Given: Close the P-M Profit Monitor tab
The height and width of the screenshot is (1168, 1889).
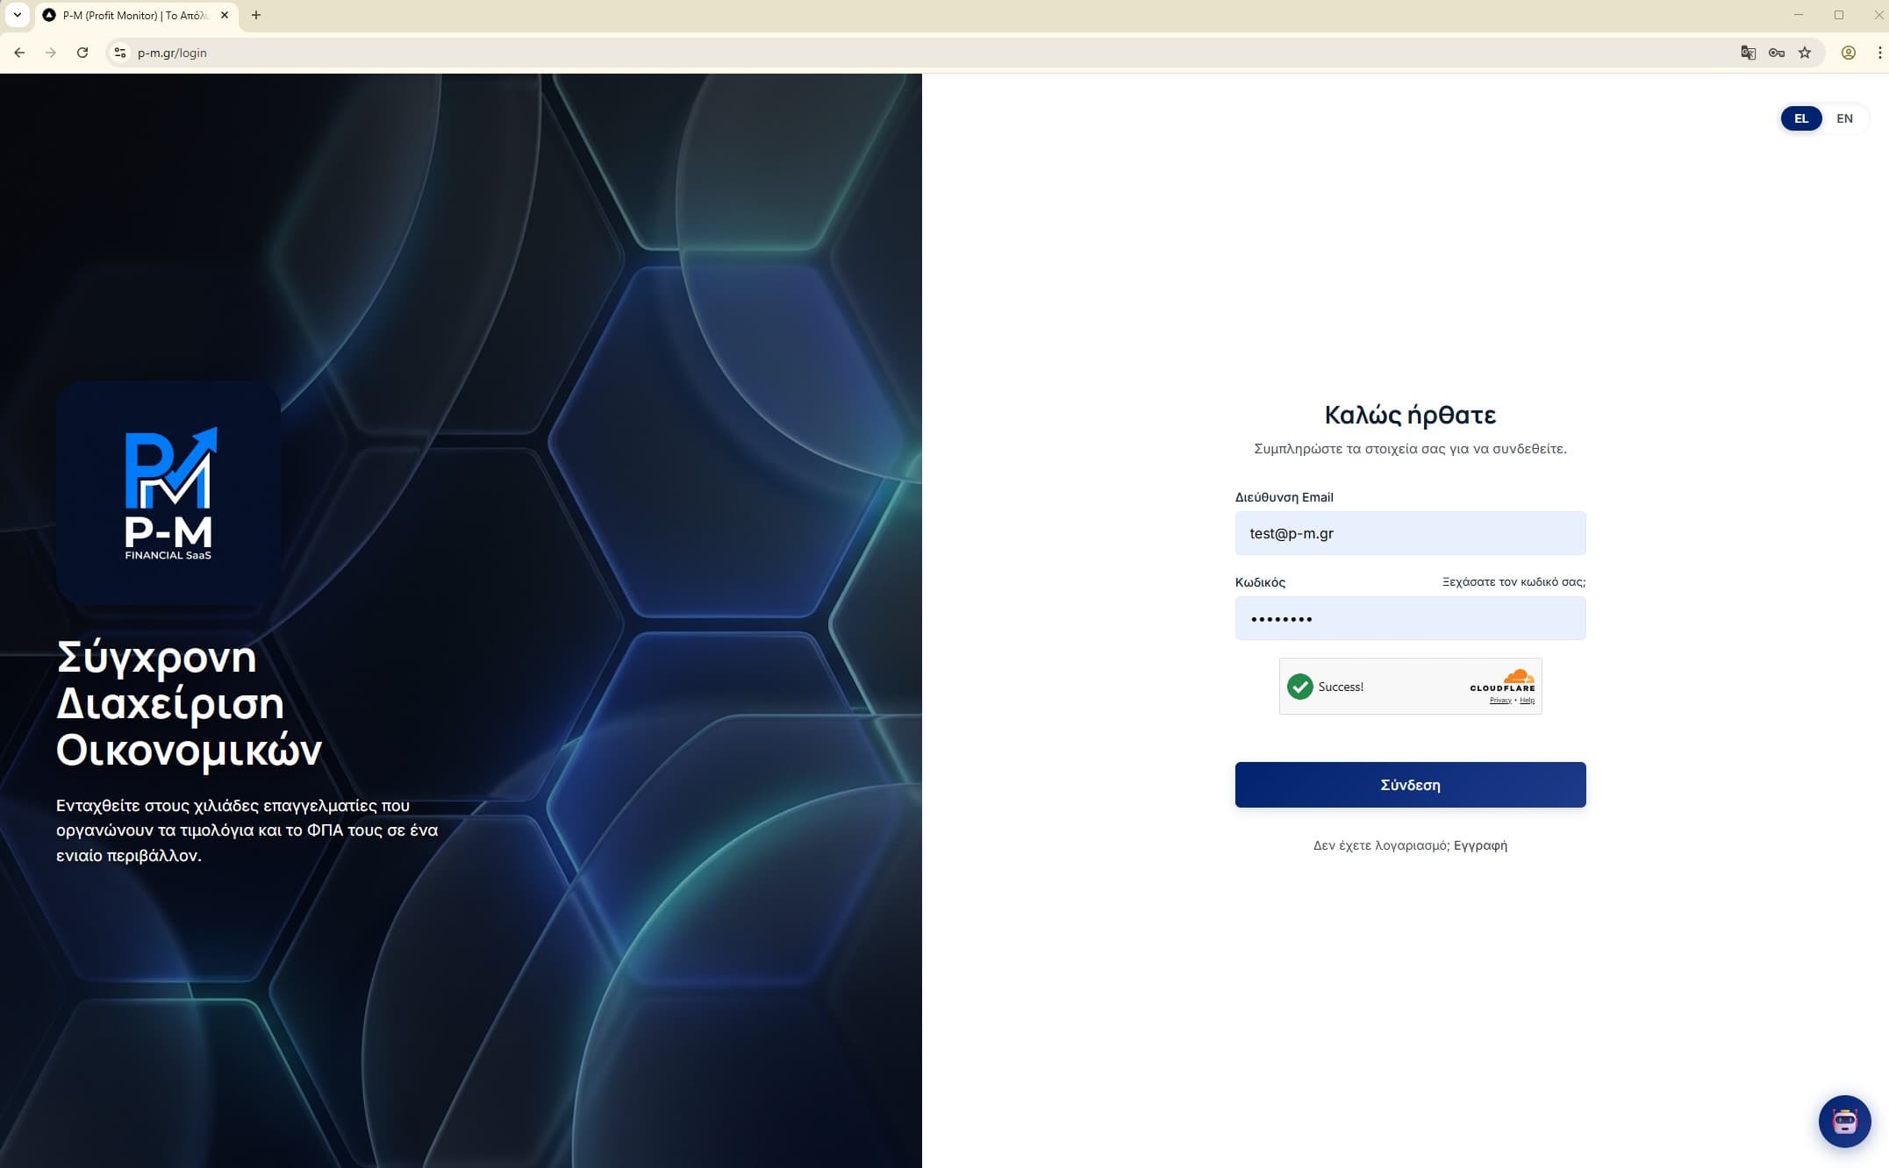Looking at the screenshot, I should click(x=225, y=15).
